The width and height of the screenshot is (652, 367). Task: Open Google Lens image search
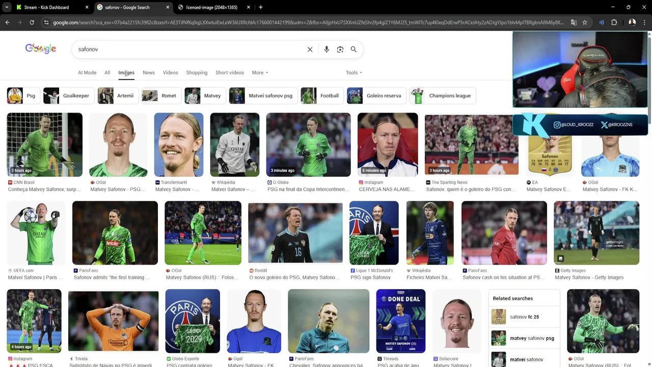(340, 49)
